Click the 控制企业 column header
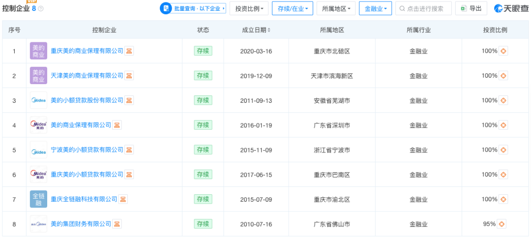The image size is (531, 242). 104,30
